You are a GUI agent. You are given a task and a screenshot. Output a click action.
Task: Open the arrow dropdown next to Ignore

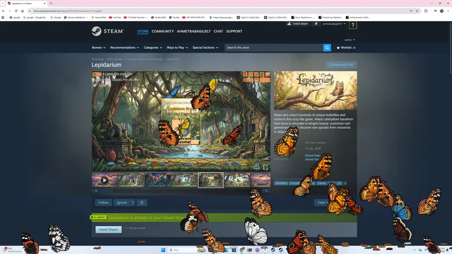pos(133,203)
